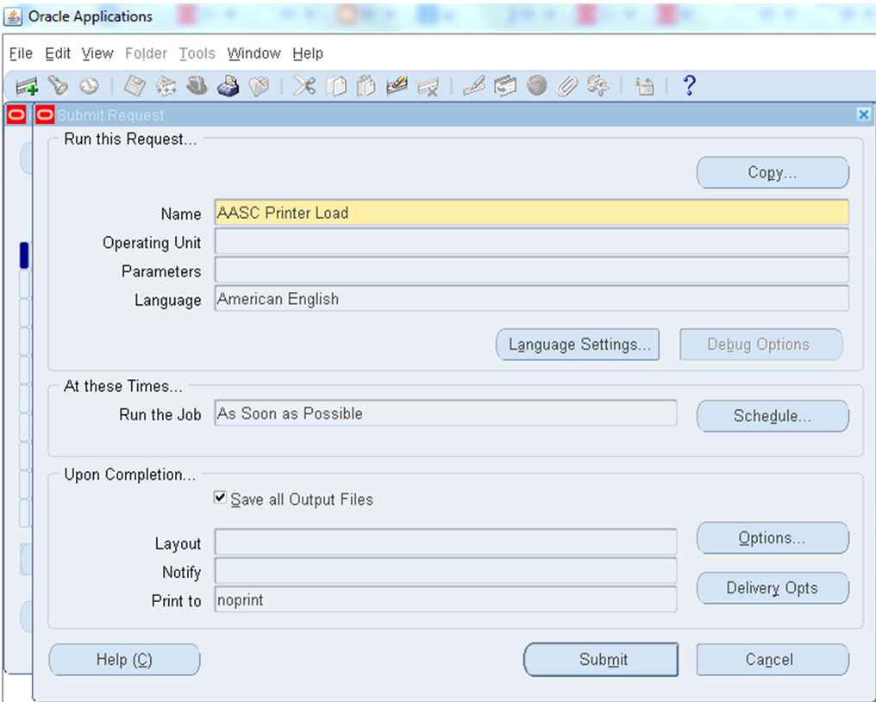Click the New record toolbar icon
Screen dimensions: 876x702
pyautogui.click(x=26, y=86)
